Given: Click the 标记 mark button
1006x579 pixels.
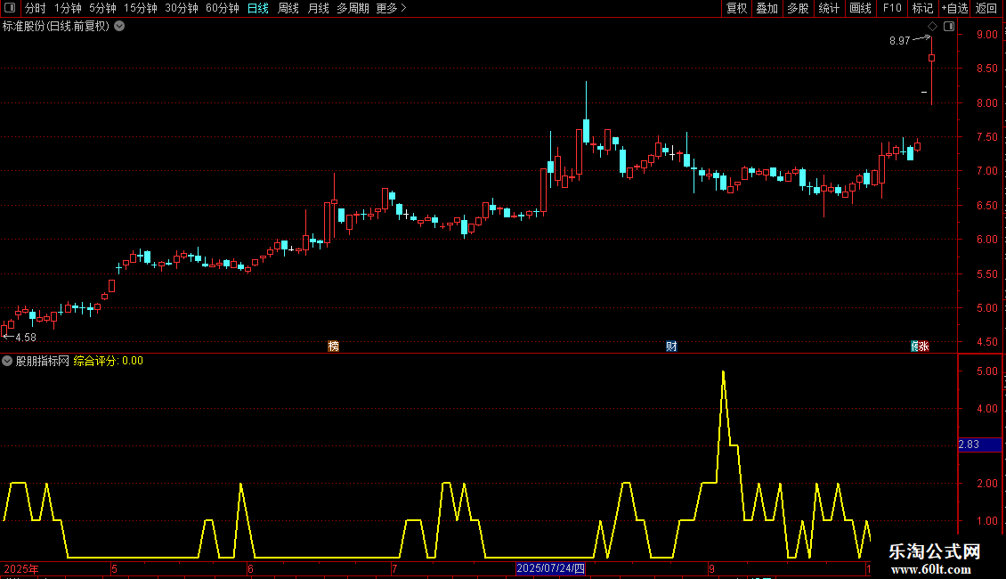Looking at the screenshot, I should coord(922,8).
